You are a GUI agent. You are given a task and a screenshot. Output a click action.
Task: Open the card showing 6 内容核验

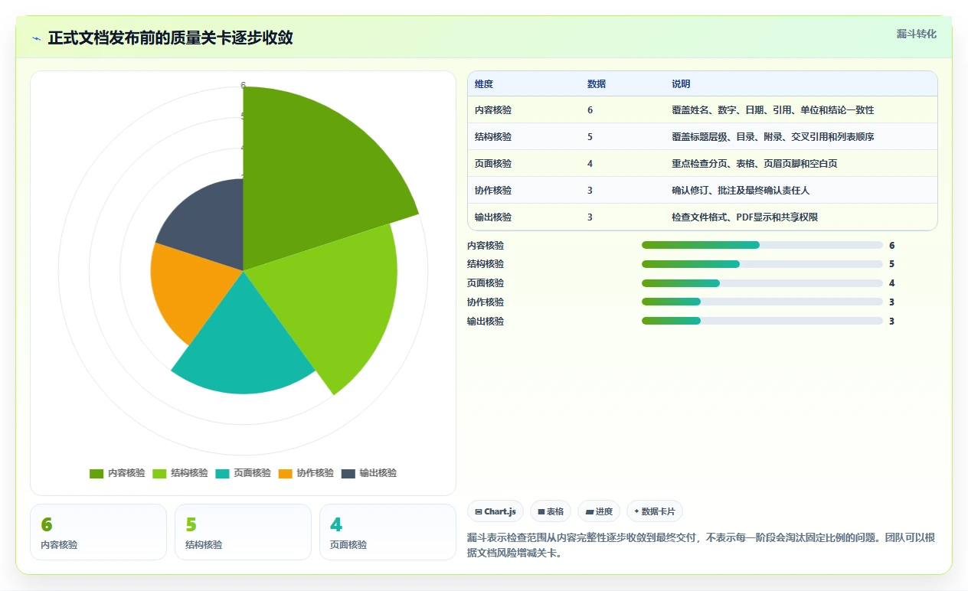pyautogui.click(x=98, y=532)
